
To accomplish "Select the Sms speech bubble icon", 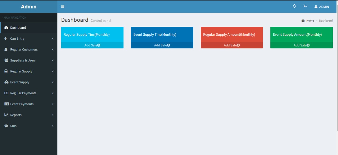I will (x=6, y=126).
